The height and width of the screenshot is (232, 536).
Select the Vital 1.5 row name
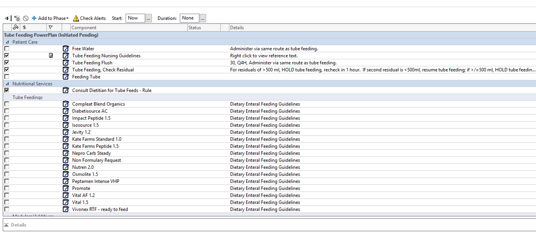click(x=80, y=203)
